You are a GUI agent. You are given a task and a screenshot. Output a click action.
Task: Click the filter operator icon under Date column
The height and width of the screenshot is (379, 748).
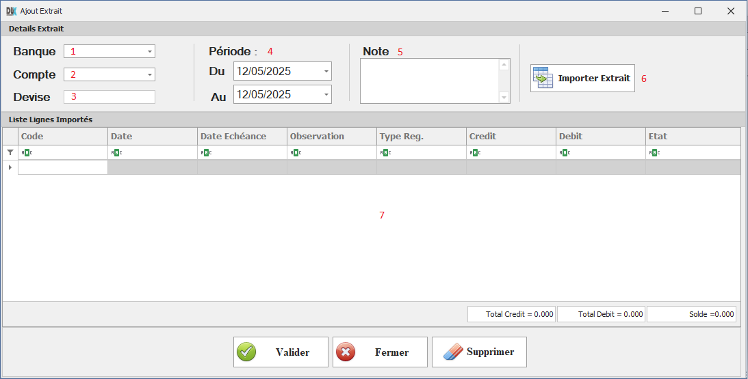click(x=116, y=153)
